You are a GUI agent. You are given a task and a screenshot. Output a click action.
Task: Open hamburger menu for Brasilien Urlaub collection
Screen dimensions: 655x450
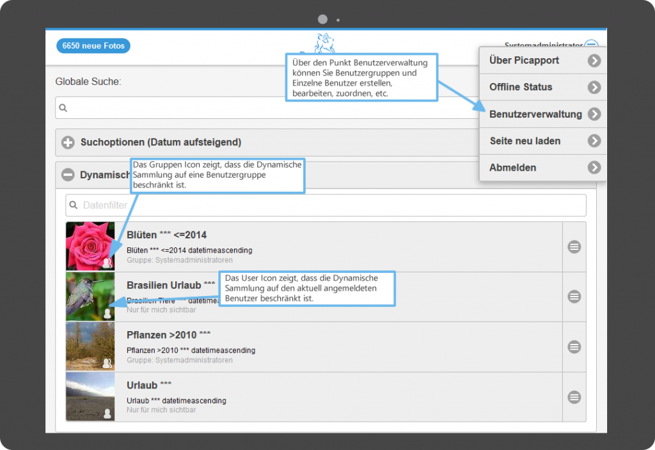(574, 297)
